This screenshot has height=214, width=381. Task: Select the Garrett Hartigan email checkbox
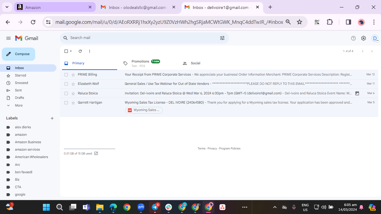point(66,103)
